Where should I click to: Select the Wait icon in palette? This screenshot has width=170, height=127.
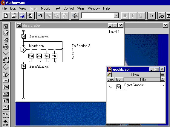[x=6, y=47]
